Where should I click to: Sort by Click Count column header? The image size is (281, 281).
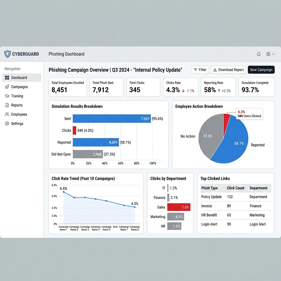click(x=235, y=188)
